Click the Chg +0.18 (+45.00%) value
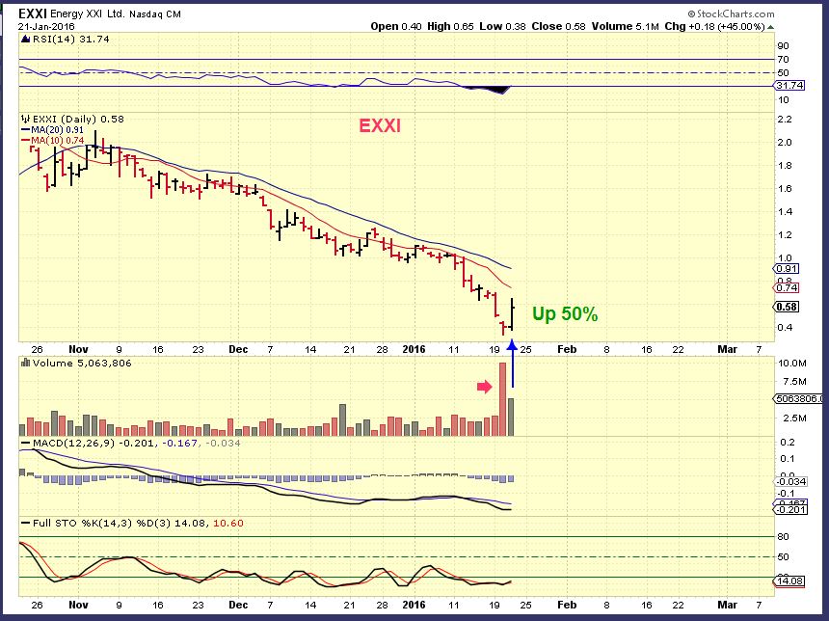829x621 pixels. (x=715, y=26)
